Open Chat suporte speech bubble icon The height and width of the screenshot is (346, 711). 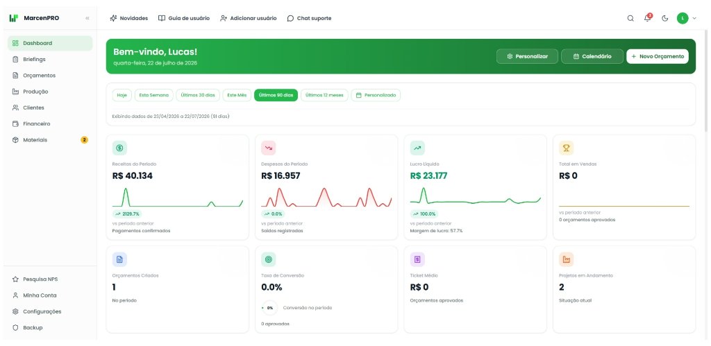point(291,19)
